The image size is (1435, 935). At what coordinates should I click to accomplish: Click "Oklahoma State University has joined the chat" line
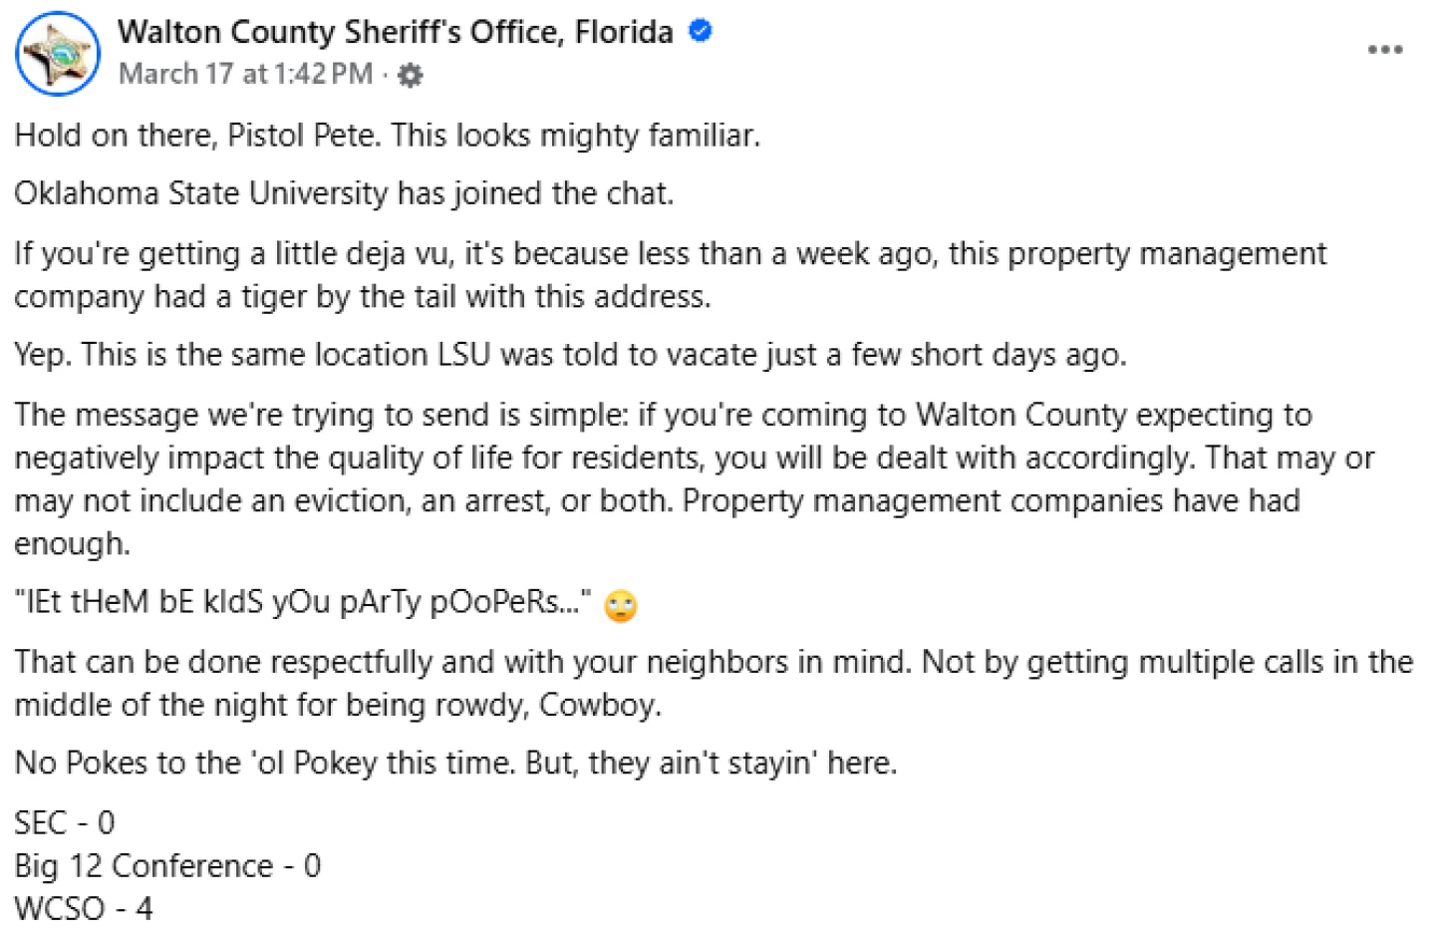click(x=344, y=193)
